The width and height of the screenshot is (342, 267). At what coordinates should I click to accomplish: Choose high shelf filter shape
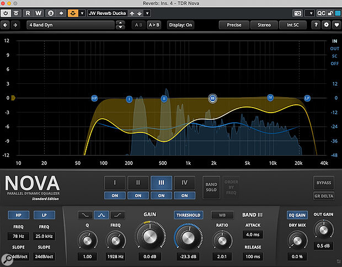click(x=117, y=215)
